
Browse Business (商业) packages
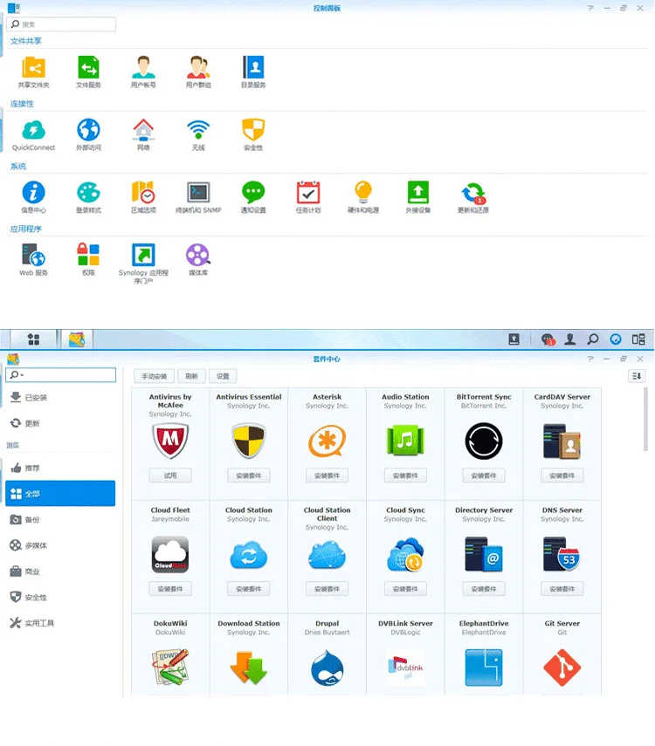[x=60, y=571]
